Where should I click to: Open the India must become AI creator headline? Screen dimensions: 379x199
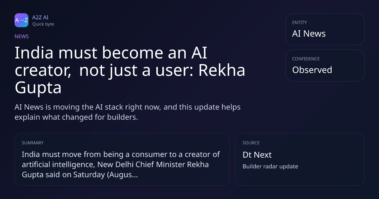130,70
